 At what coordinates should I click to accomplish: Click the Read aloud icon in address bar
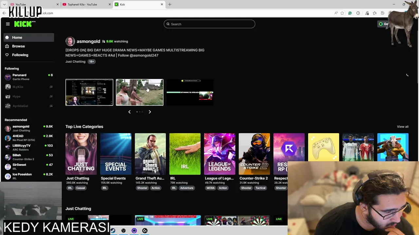[x=336, y=13]
